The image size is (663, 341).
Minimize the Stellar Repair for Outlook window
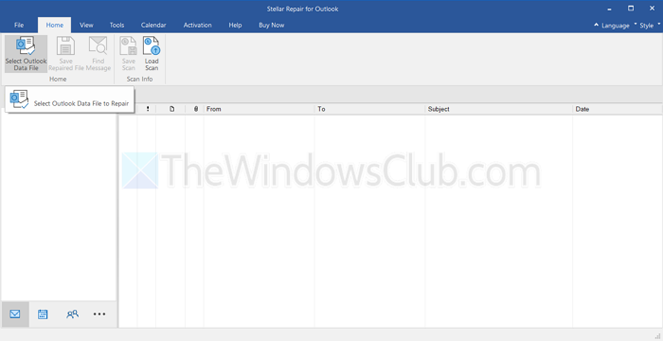click(x=610, y=9)
